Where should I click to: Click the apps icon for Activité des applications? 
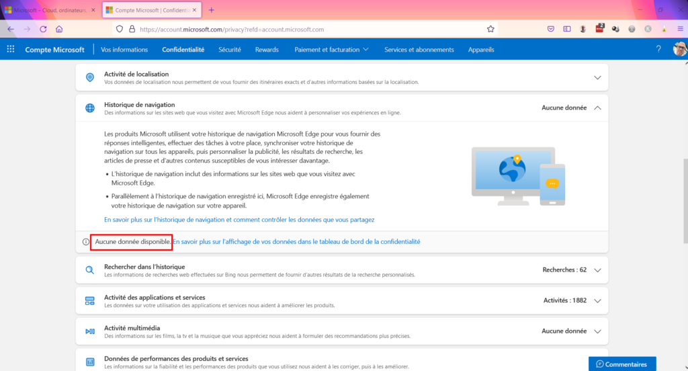pyautogui.click(x=90, y=300)
